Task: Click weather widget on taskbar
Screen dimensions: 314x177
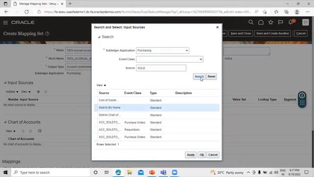Action: pos(227,173)
